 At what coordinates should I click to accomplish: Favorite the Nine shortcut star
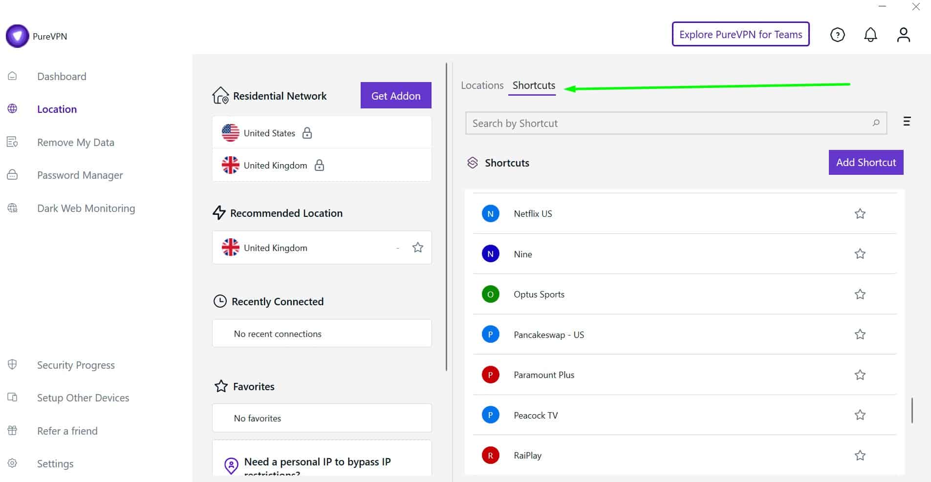[860, 253]
